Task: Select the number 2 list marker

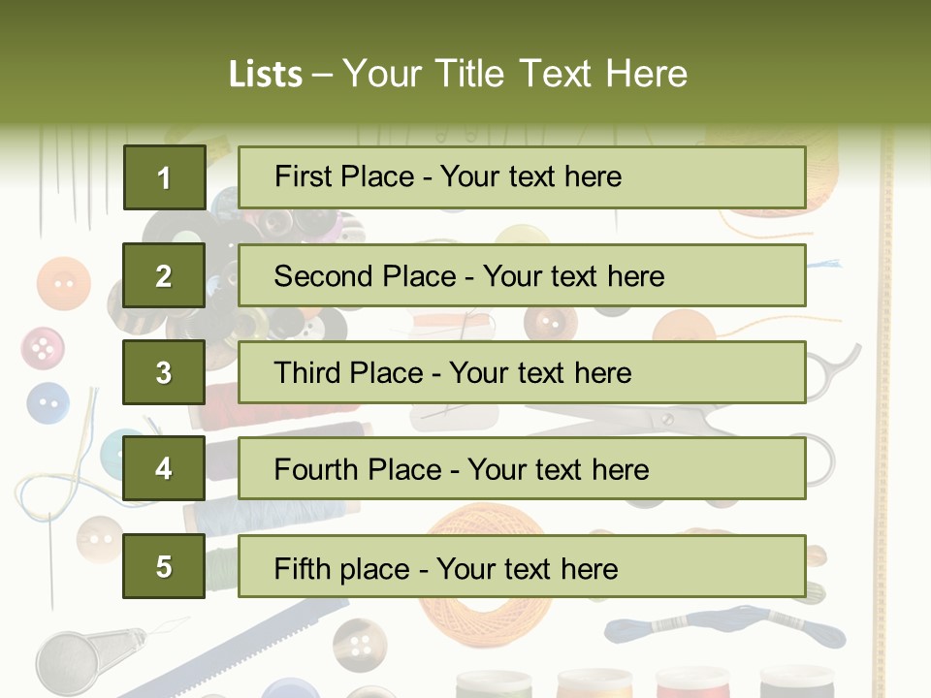Action: [164, 275]
